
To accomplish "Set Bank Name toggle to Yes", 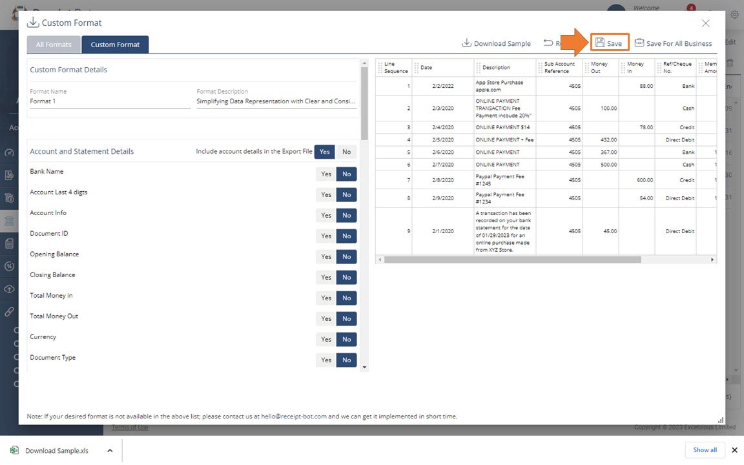I will (x=326, y=174).
